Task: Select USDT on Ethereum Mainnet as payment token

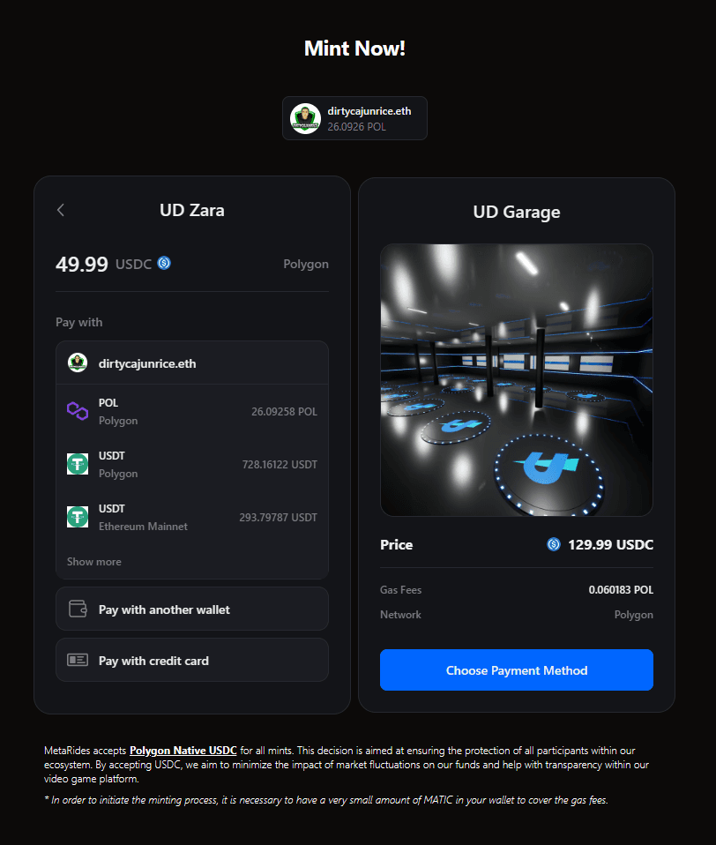Action: [191, 517]
